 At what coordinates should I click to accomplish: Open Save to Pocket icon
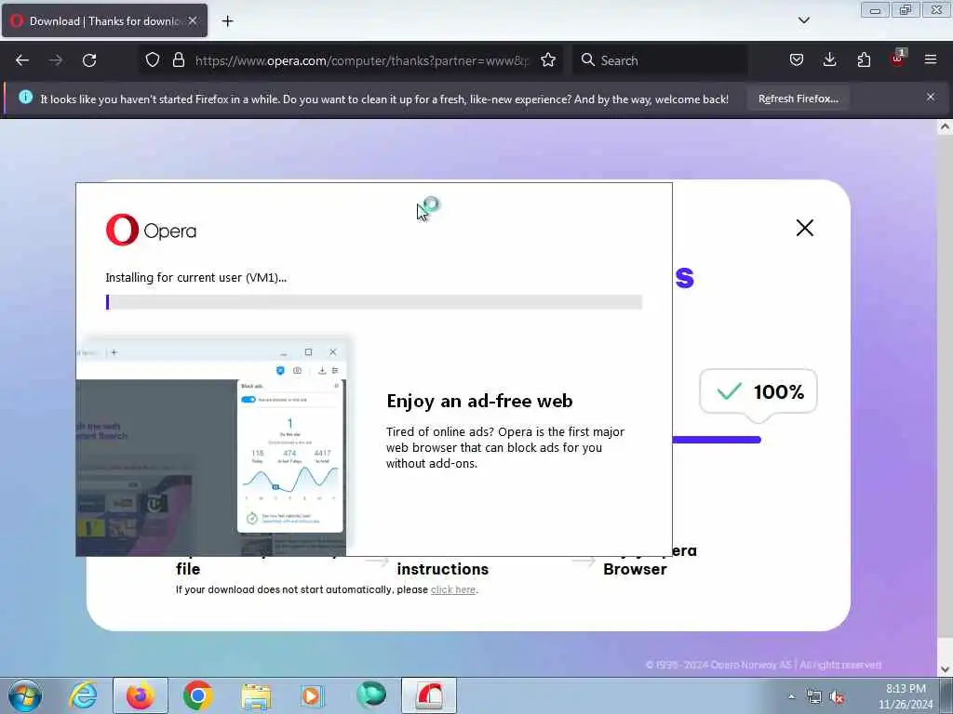pos(797,60)
